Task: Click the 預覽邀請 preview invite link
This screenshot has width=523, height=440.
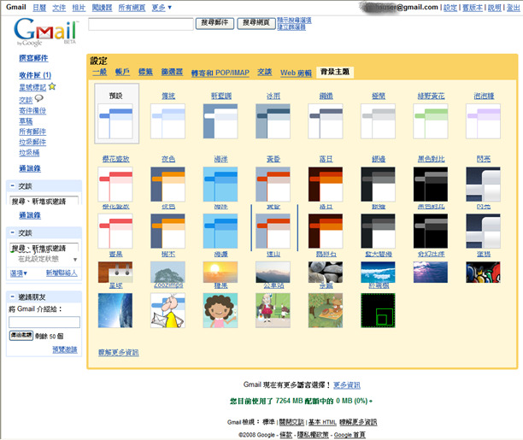Action: tap(65, 349)
